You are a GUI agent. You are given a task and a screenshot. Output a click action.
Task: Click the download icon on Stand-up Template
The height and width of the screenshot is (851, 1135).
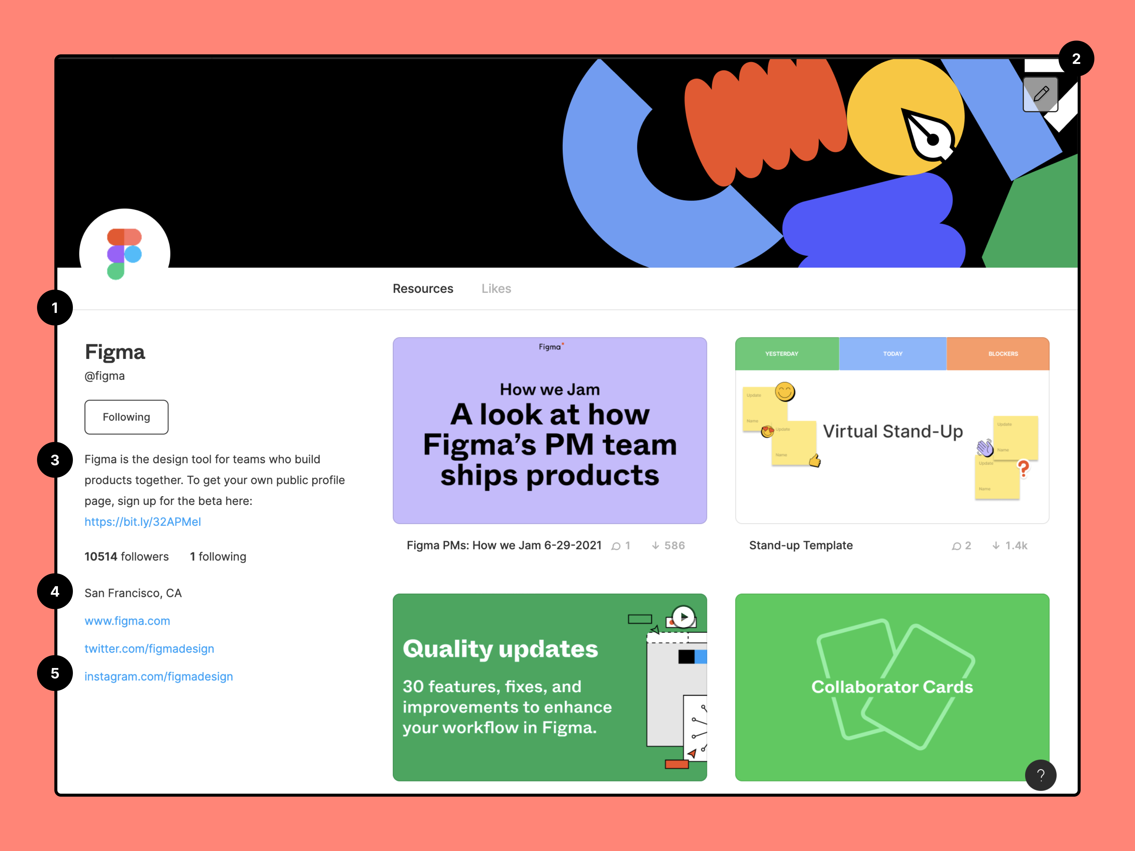coord(998,544)
